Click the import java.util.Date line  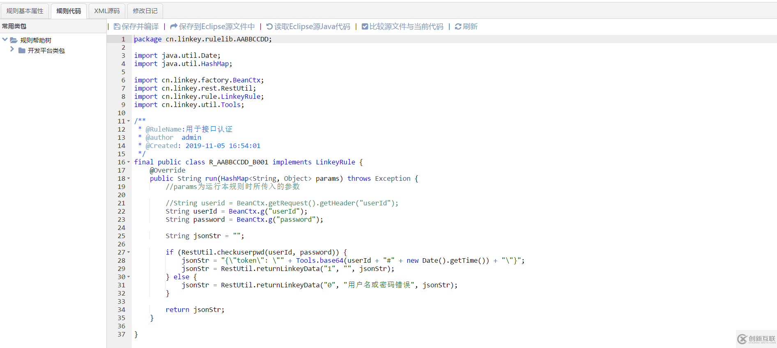[177, 56]
